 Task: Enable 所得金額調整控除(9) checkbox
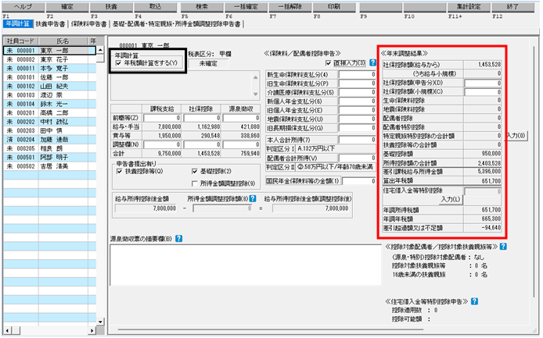click(x=195, y=183)
